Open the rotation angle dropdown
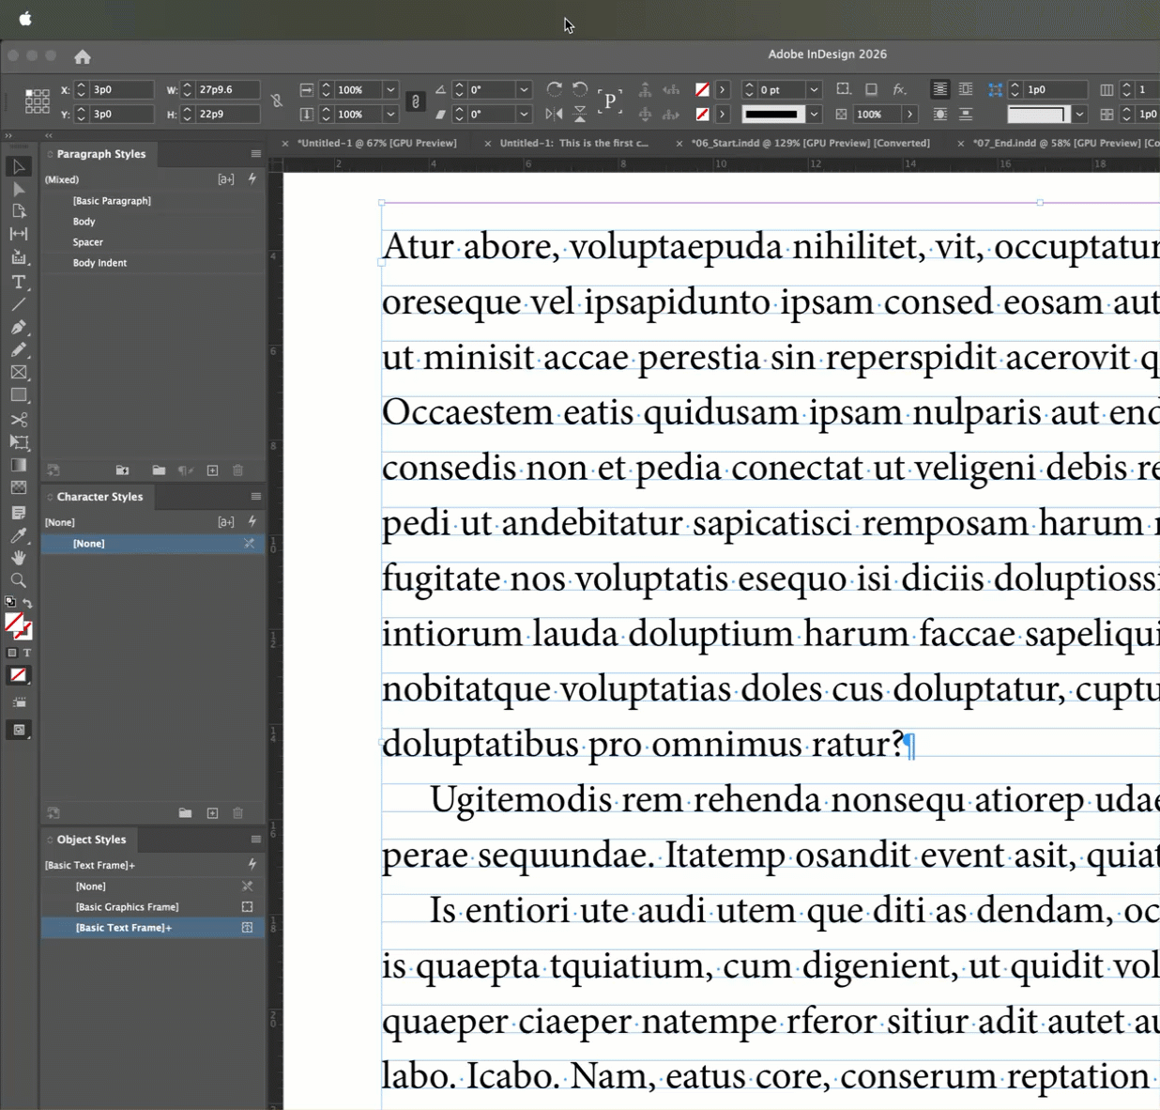The width and height of the screenshot is (1160, 1110). coord(524,90)
